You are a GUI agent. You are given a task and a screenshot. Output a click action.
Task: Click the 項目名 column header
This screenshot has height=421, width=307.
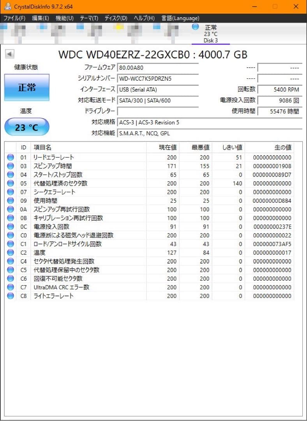pos(88,147)
